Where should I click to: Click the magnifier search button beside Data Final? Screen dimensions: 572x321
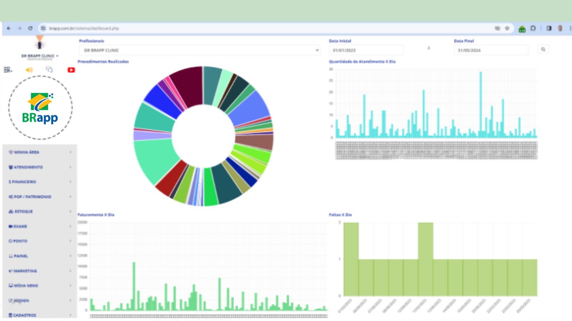[543, 50]
